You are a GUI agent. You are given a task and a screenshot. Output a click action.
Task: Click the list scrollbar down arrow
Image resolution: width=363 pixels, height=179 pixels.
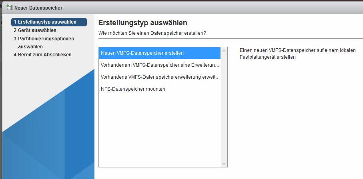pyautogui.click(x=224, y=163)
